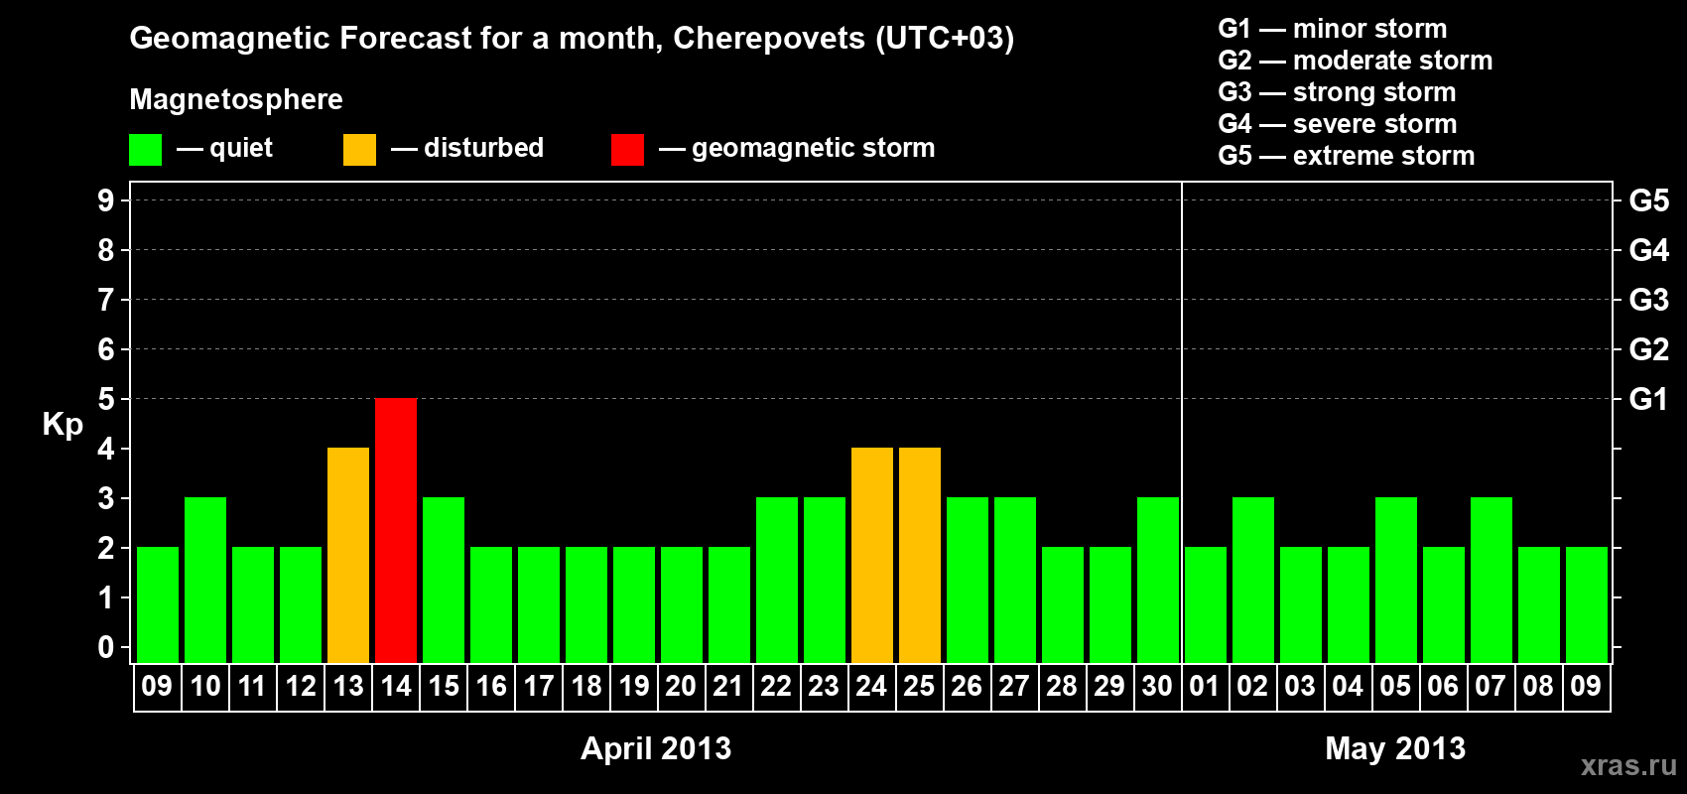Click date cell '05' in May
This screenshot has width=1687, height=794.
[1396, 687]
